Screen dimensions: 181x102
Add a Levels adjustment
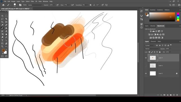coord(153,31)
